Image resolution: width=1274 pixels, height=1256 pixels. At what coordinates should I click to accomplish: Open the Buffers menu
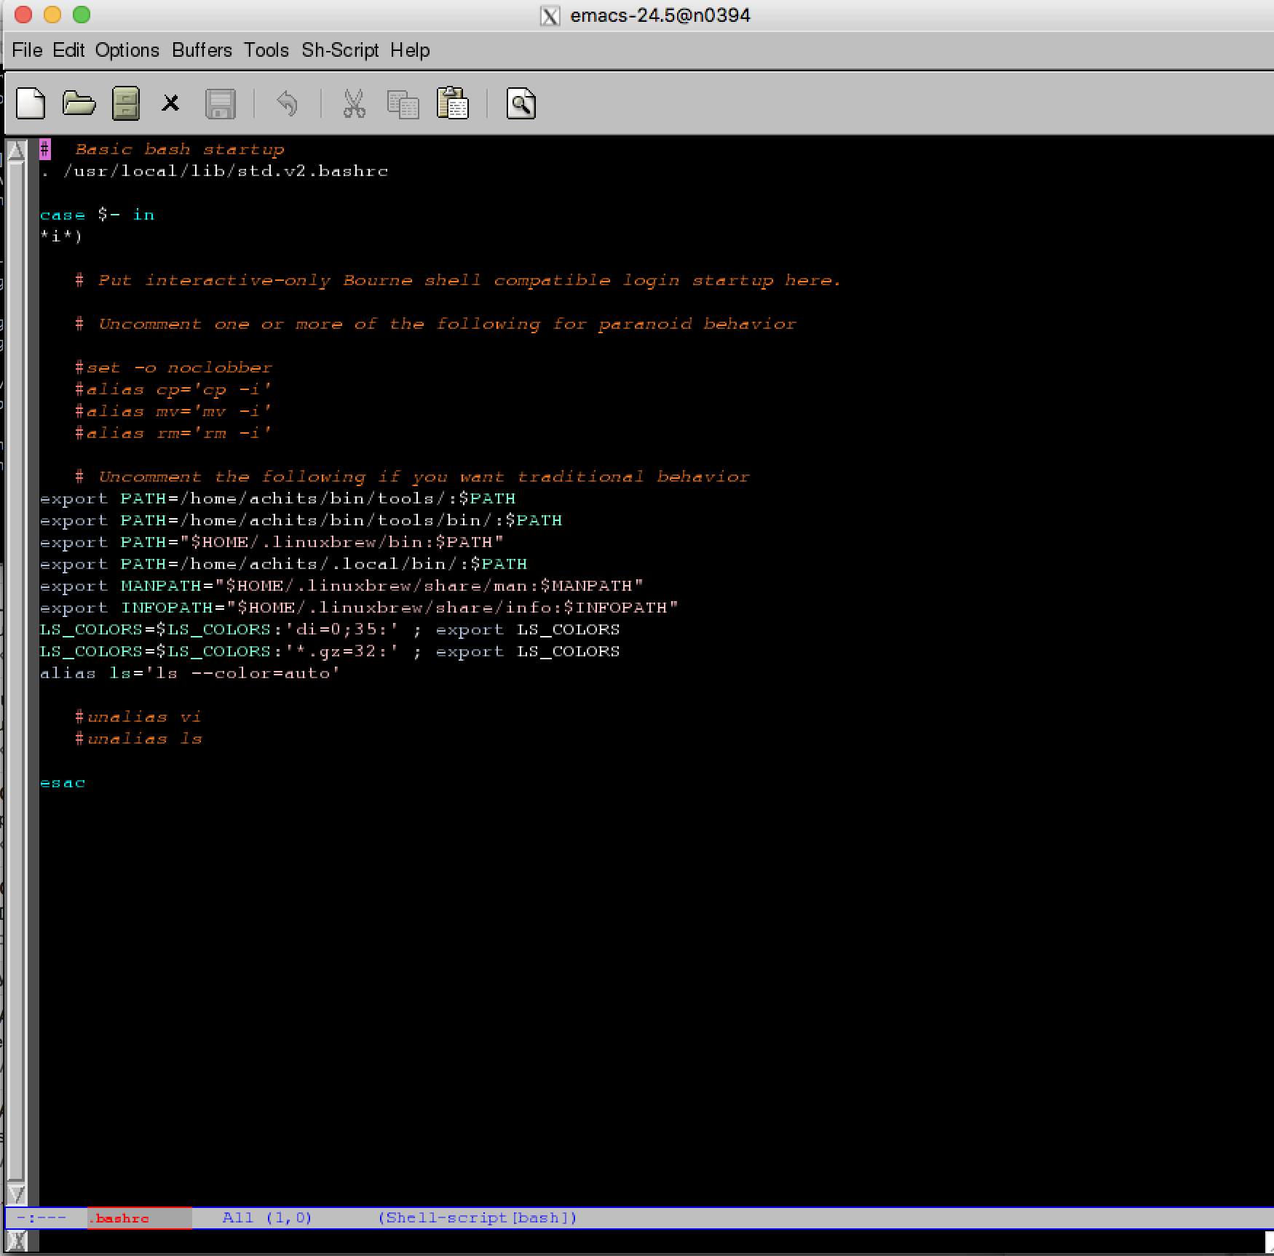[202, 50]
